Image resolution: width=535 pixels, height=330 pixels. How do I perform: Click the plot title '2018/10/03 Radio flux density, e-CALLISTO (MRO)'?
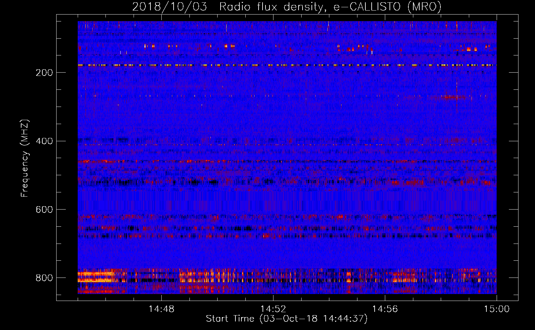tap(287, 7)
